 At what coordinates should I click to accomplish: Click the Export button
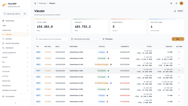click(x=178, y=11)
